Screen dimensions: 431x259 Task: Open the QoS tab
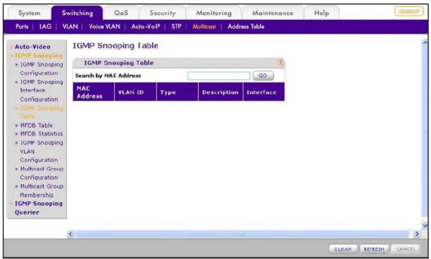click(121, 13)
